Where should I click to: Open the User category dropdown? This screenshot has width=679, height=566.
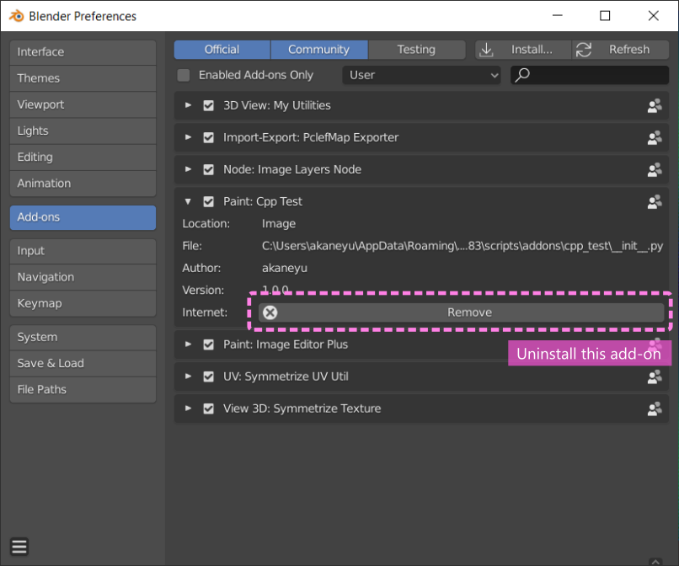tap(421, 75)
